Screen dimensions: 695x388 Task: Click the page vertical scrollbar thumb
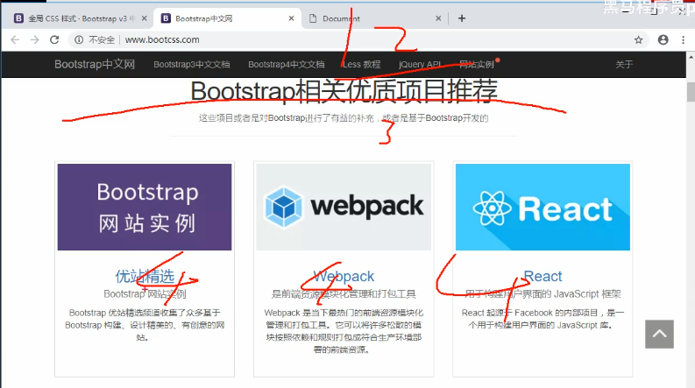(691, 92)
